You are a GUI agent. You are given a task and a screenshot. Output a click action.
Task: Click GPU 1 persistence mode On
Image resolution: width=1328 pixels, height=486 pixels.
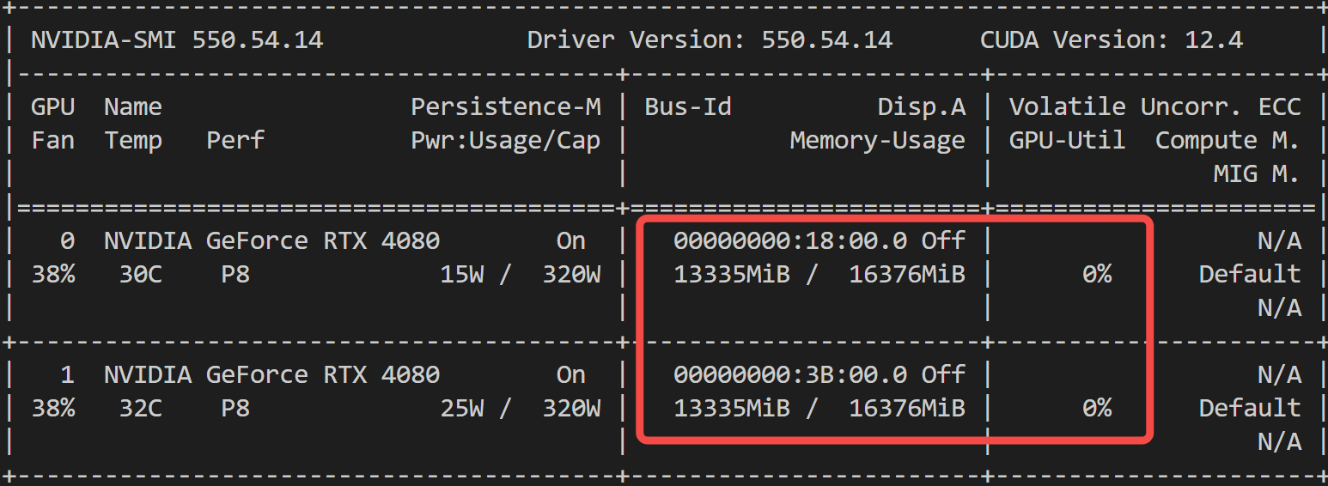coord(571,374)
